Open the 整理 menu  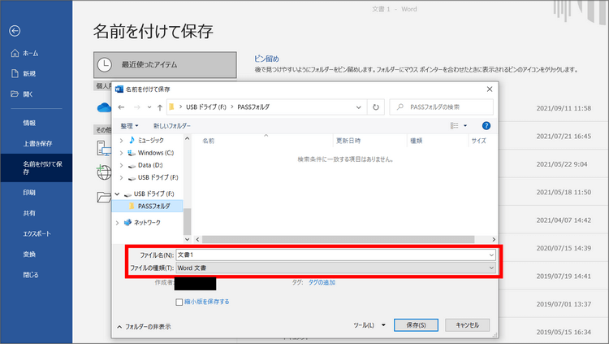[x=129, y=126]
